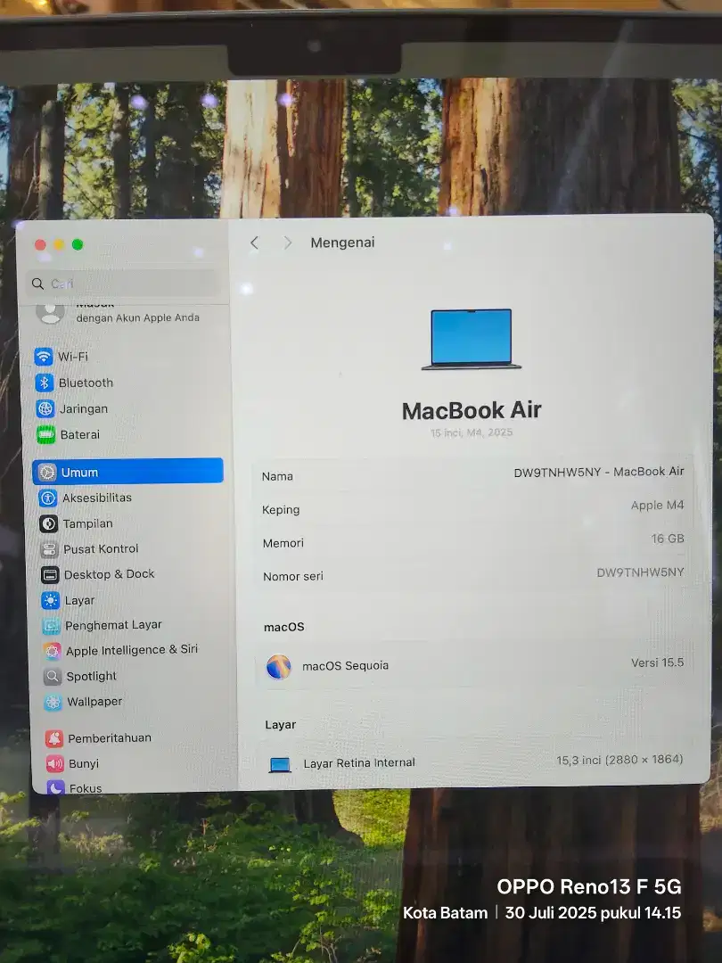Select the Pusat Kontrol sidebar label
The height and width of the screenshot is (963, 722).
click(102, 548)
